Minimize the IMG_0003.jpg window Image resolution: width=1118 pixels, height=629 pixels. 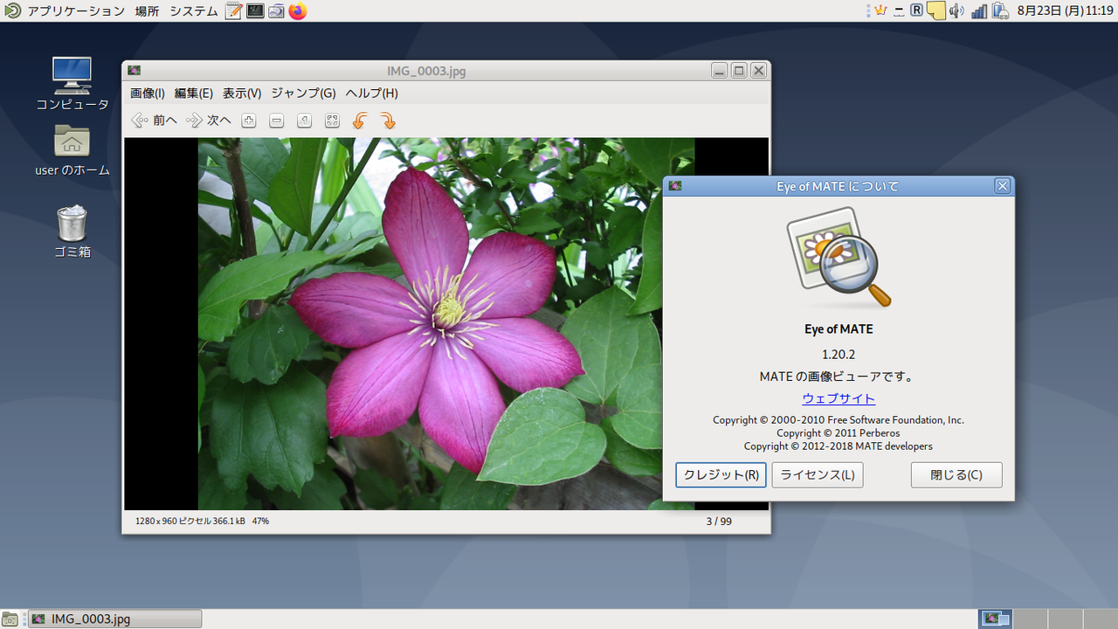[719, 71]
